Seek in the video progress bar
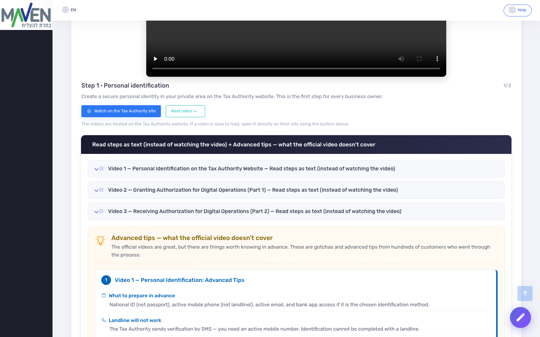 click(x=296, y=69)
